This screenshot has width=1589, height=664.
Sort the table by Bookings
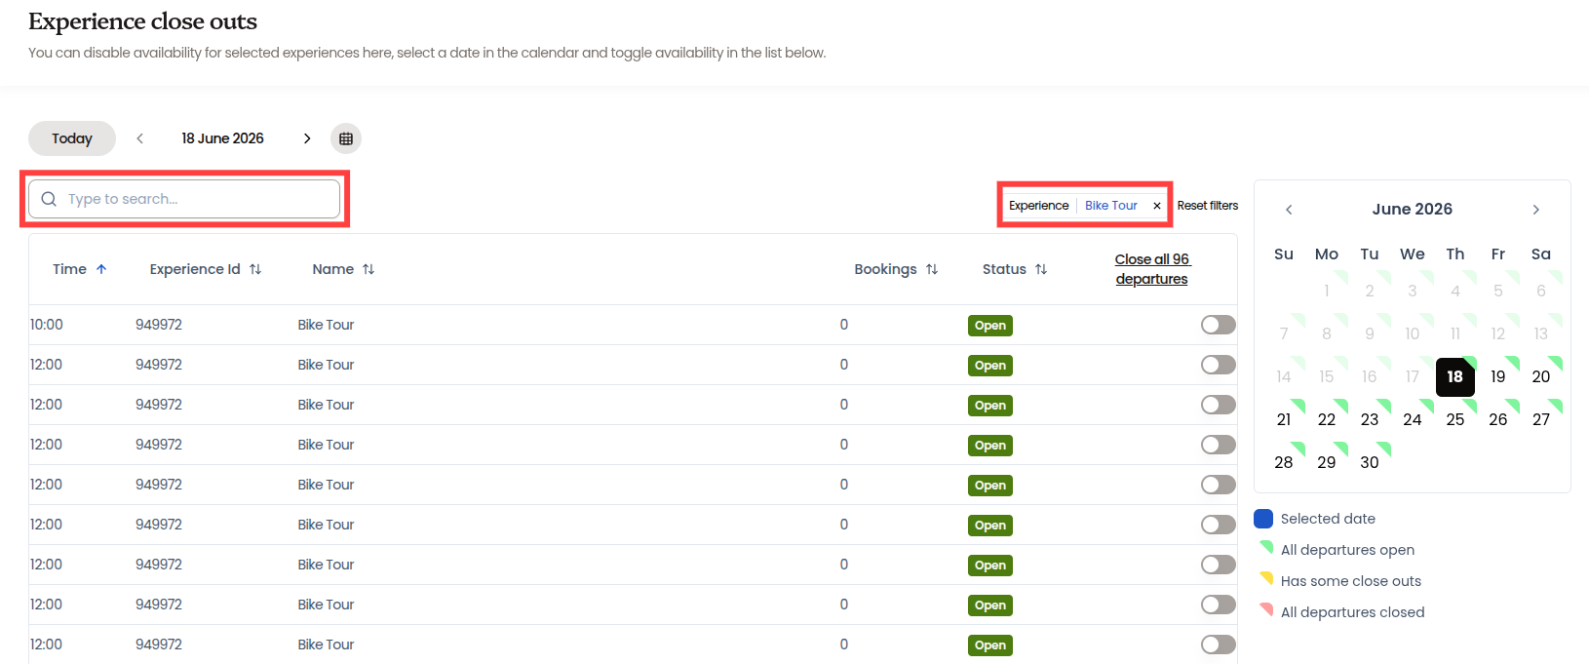click(896, 269)
